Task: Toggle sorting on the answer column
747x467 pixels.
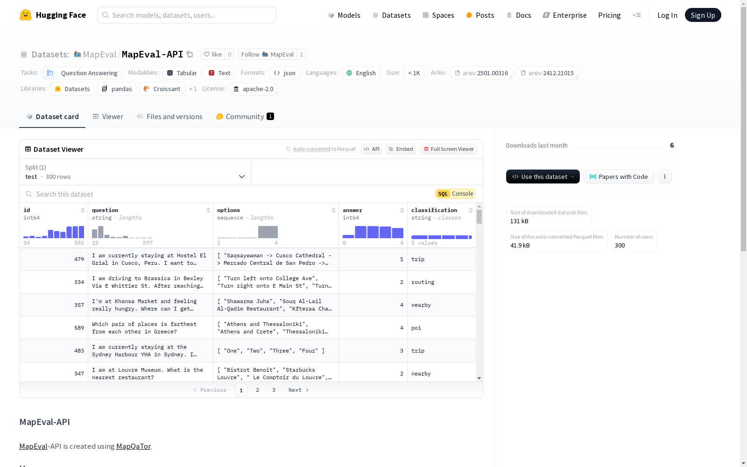Action: coord(402,210)
